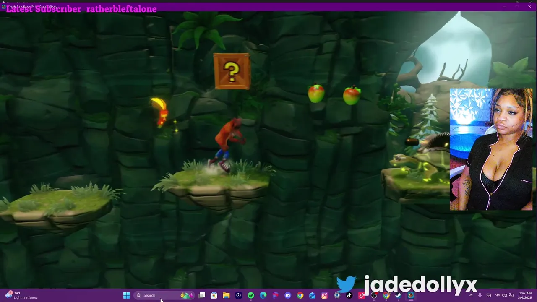Open Outlook mail taskbar icon

[x=312, y=295]
